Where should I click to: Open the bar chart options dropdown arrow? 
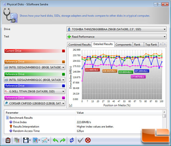(39, 140)
